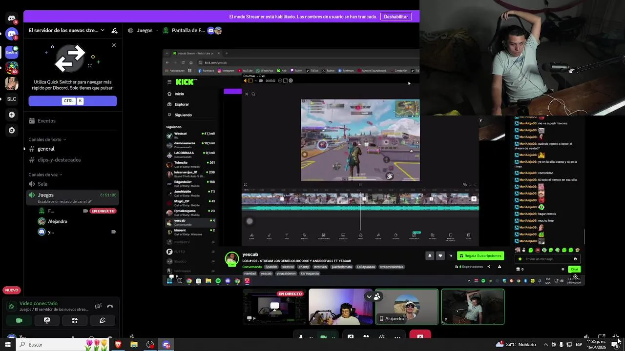The width and height of the screenshot is (625, 351).
Task: Click the invite people icon beside server name
Action: [114, 30]
